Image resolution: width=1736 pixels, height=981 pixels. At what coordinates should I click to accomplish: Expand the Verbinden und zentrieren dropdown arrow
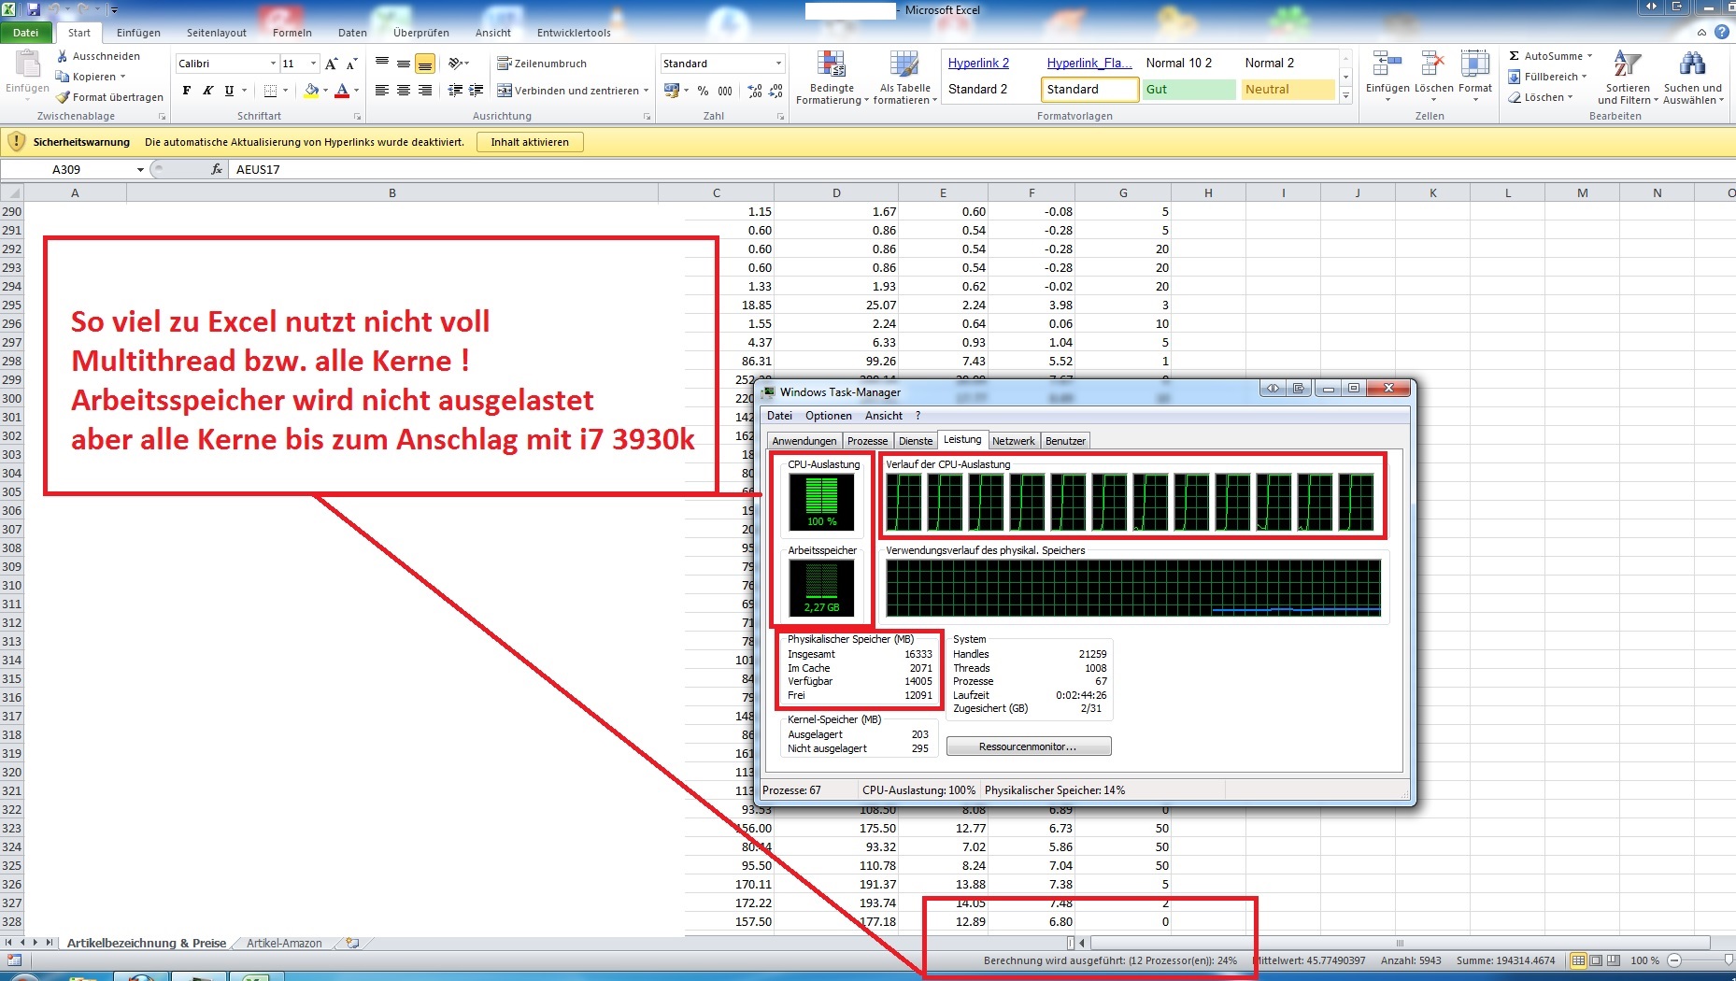coord(646,91)
